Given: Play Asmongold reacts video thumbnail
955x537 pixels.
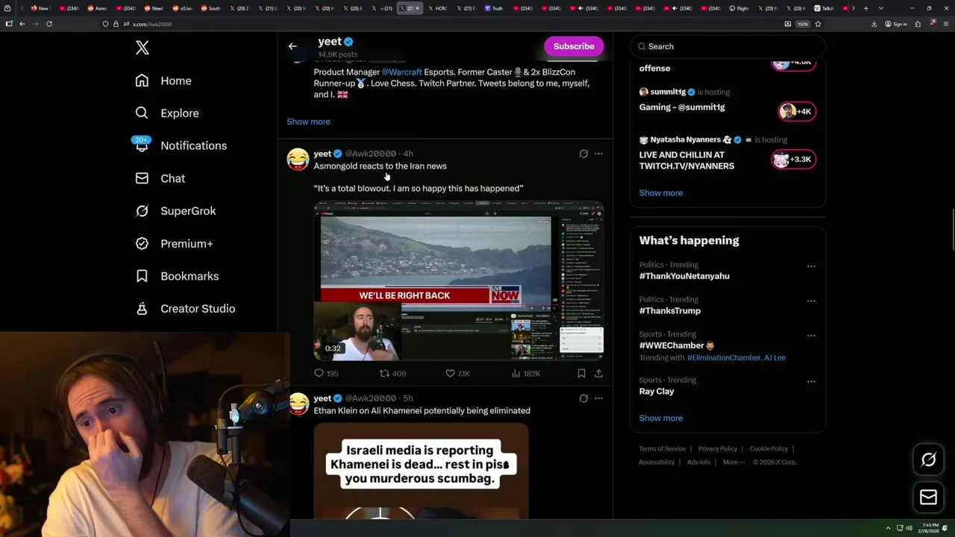Looking at the screenshot, I should [x=458, y=281].
